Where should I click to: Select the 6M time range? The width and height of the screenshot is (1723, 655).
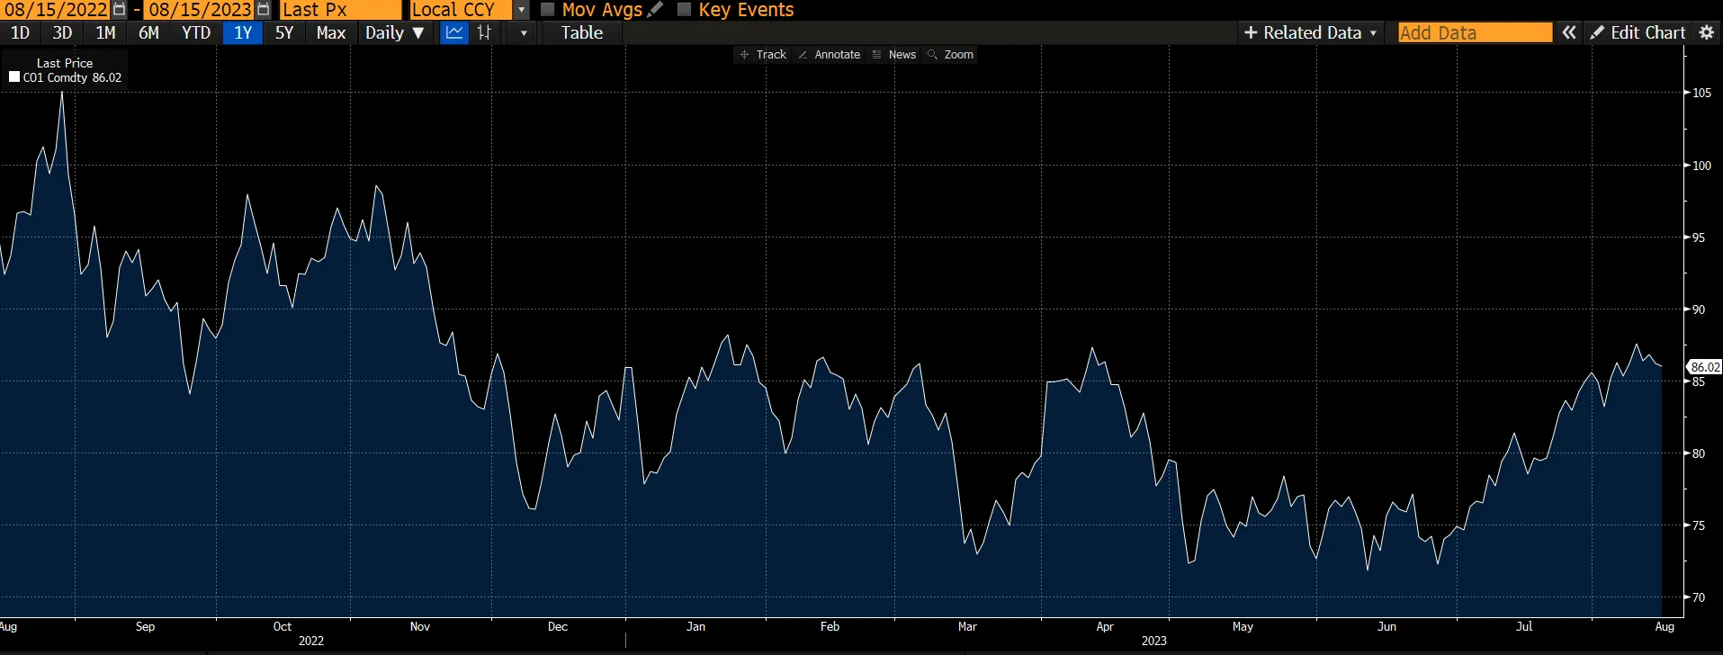[x=148, y=32]
